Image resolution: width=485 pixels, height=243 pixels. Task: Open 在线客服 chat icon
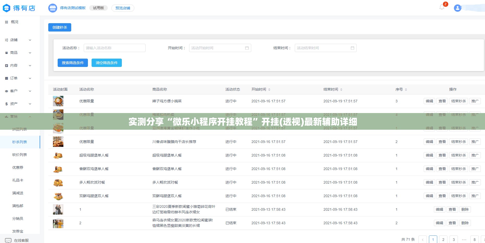8,240
